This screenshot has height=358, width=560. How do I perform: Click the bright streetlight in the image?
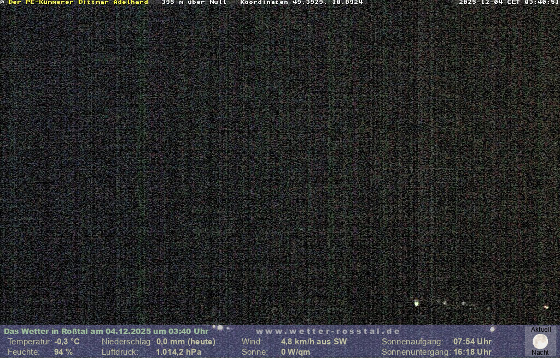coord(416,302)
